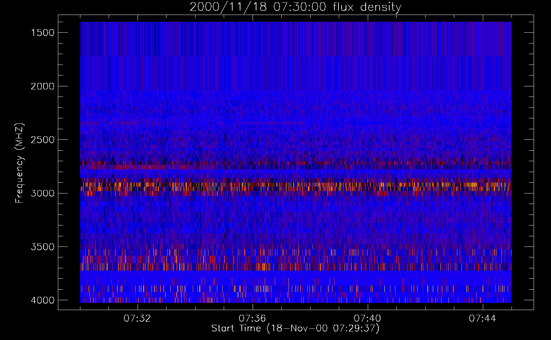Click the 4000 frequency tick label
Screen dimensions: 551x340
pyautogui.click(x=43, y=300)
